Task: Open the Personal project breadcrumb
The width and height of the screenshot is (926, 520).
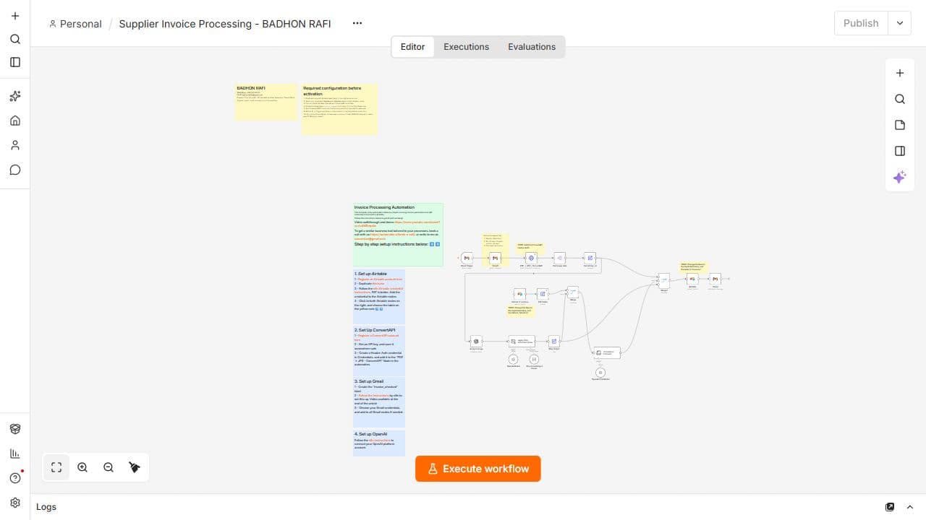Action: (x=75, y=24)
